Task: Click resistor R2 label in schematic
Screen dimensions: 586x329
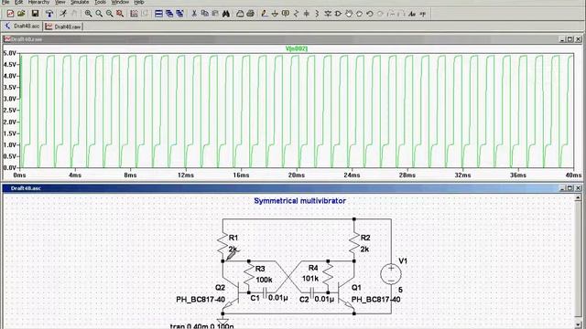Action: 365,238
